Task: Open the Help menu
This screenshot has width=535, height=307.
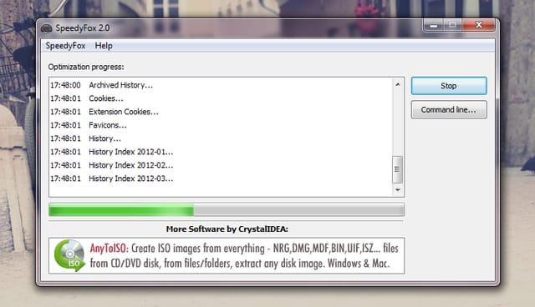Action: coord(104,46)
